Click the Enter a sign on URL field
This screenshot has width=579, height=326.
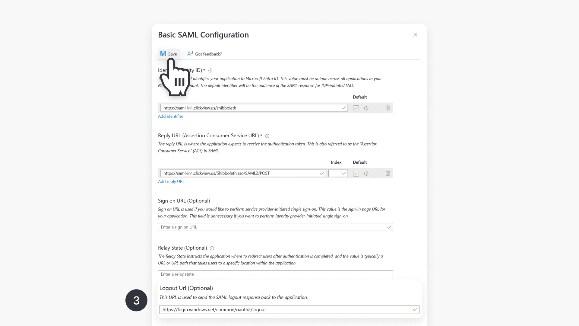275,227
